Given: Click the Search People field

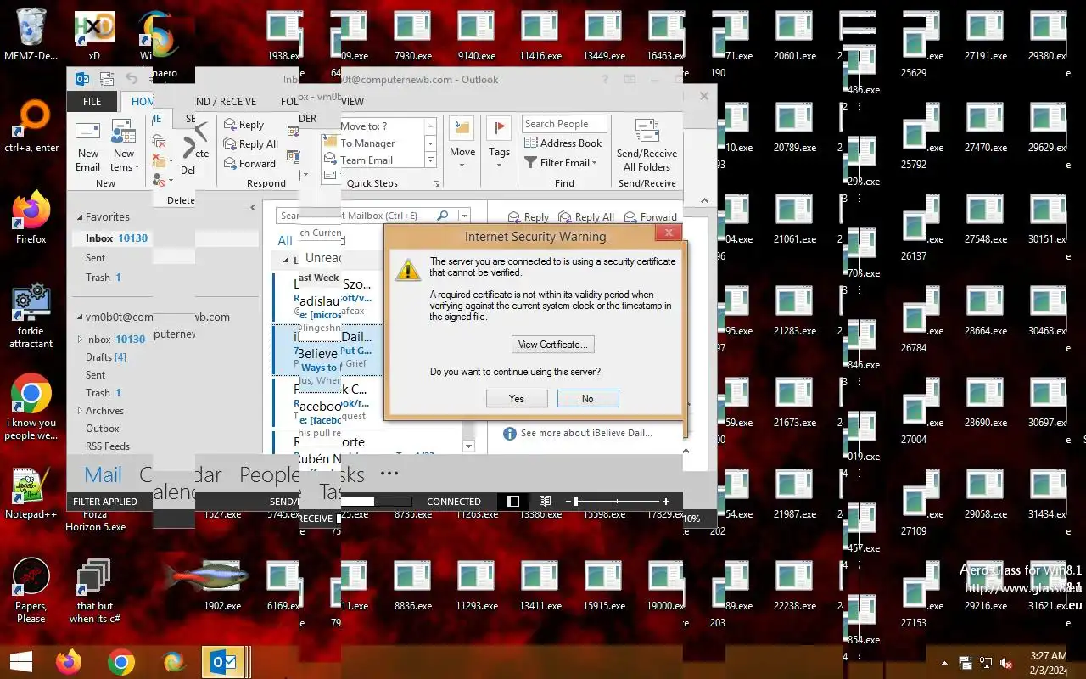Looking at the screenshot, I should pyautogui.click(x=564, y=124).
